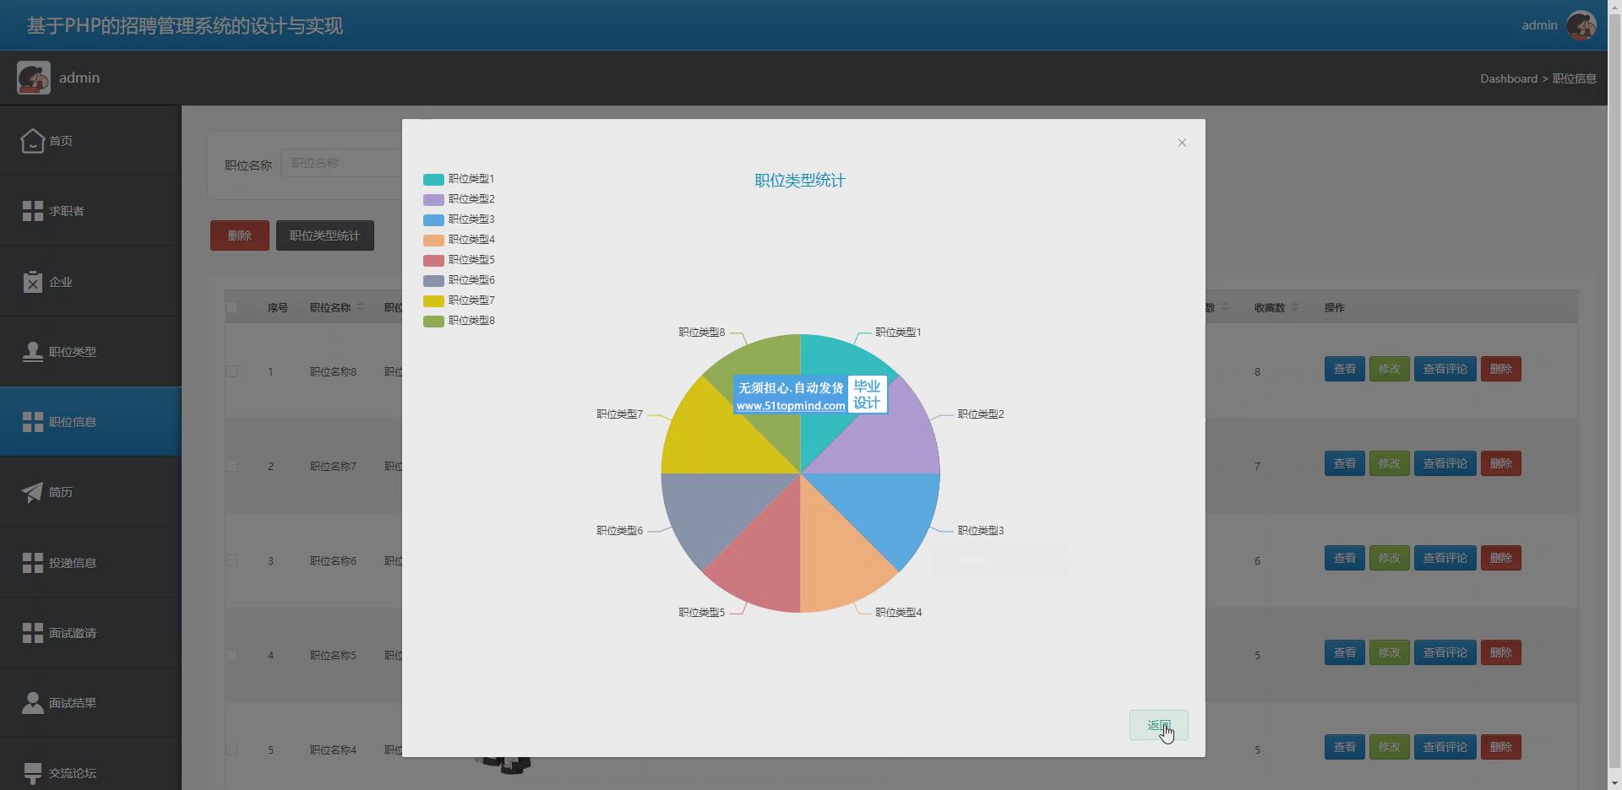Check the checkbox for row 职位名称7
The height and width of the screenshot is (790, 1622).
pyautogui.click(x=231, y=466)
